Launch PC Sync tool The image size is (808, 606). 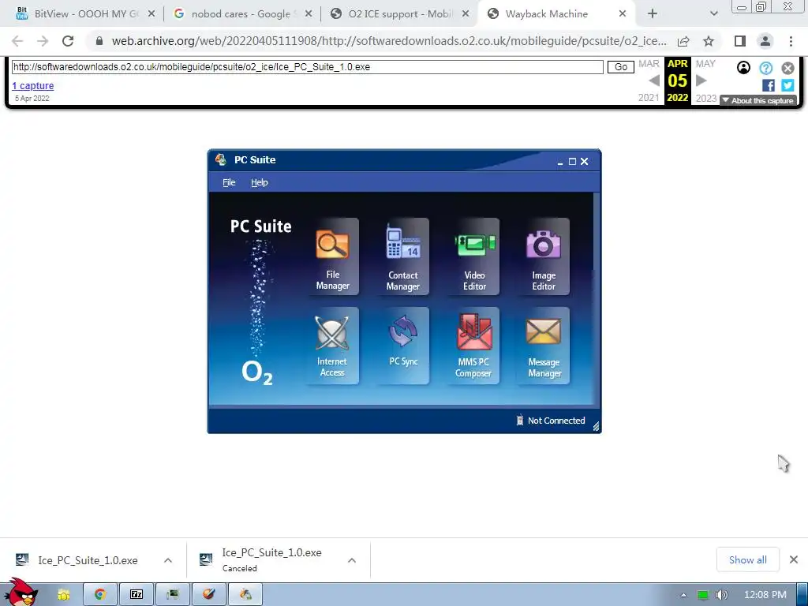[x=403, y=346]
